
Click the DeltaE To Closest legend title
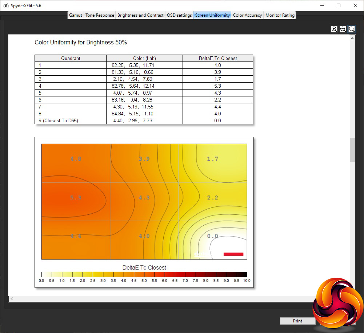144,268
